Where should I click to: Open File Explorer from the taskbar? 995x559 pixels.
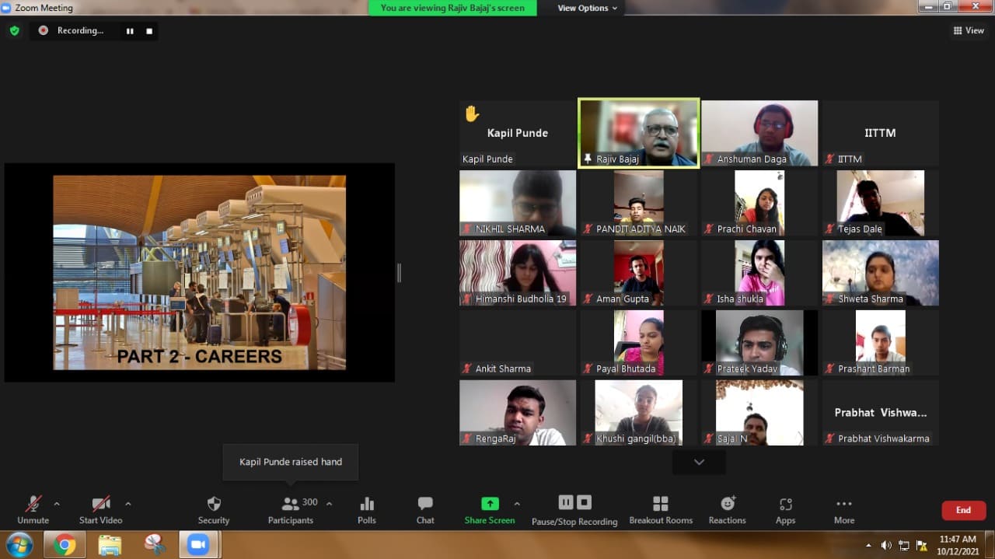(x=110, y=545)
